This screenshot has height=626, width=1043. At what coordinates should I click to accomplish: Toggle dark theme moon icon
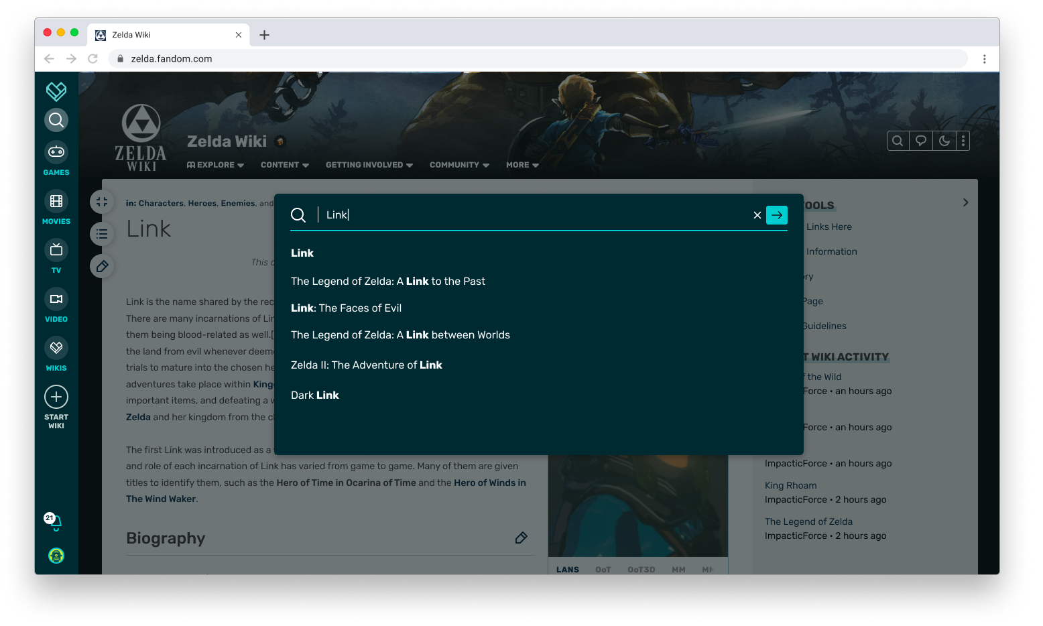pos(944,141)
